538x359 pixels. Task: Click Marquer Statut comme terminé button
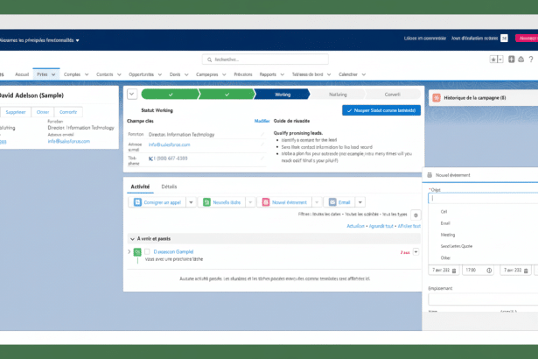(381, 110)
